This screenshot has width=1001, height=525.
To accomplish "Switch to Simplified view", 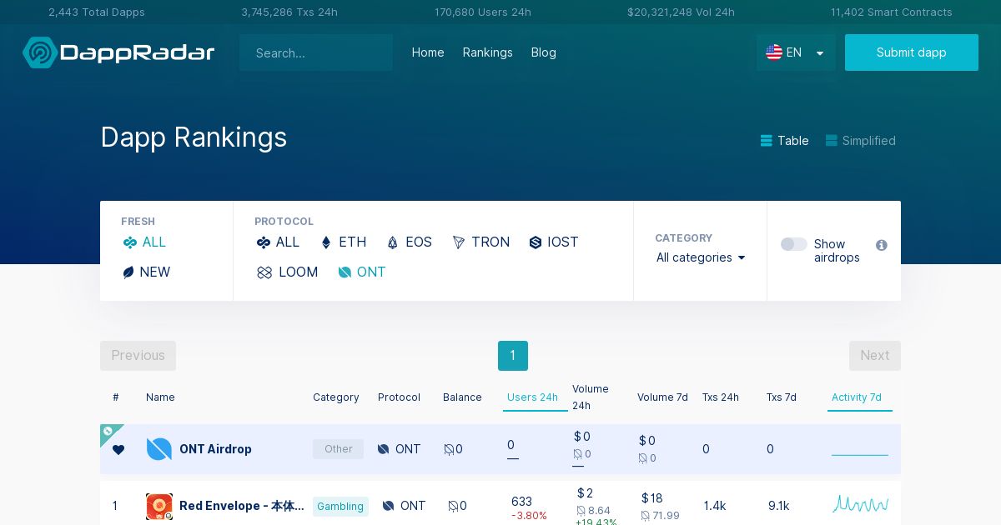I will click(x=861, y=141).
